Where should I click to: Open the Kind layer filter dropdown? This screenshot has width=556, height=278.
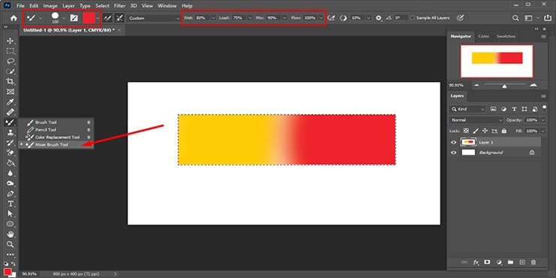[467, 109]
